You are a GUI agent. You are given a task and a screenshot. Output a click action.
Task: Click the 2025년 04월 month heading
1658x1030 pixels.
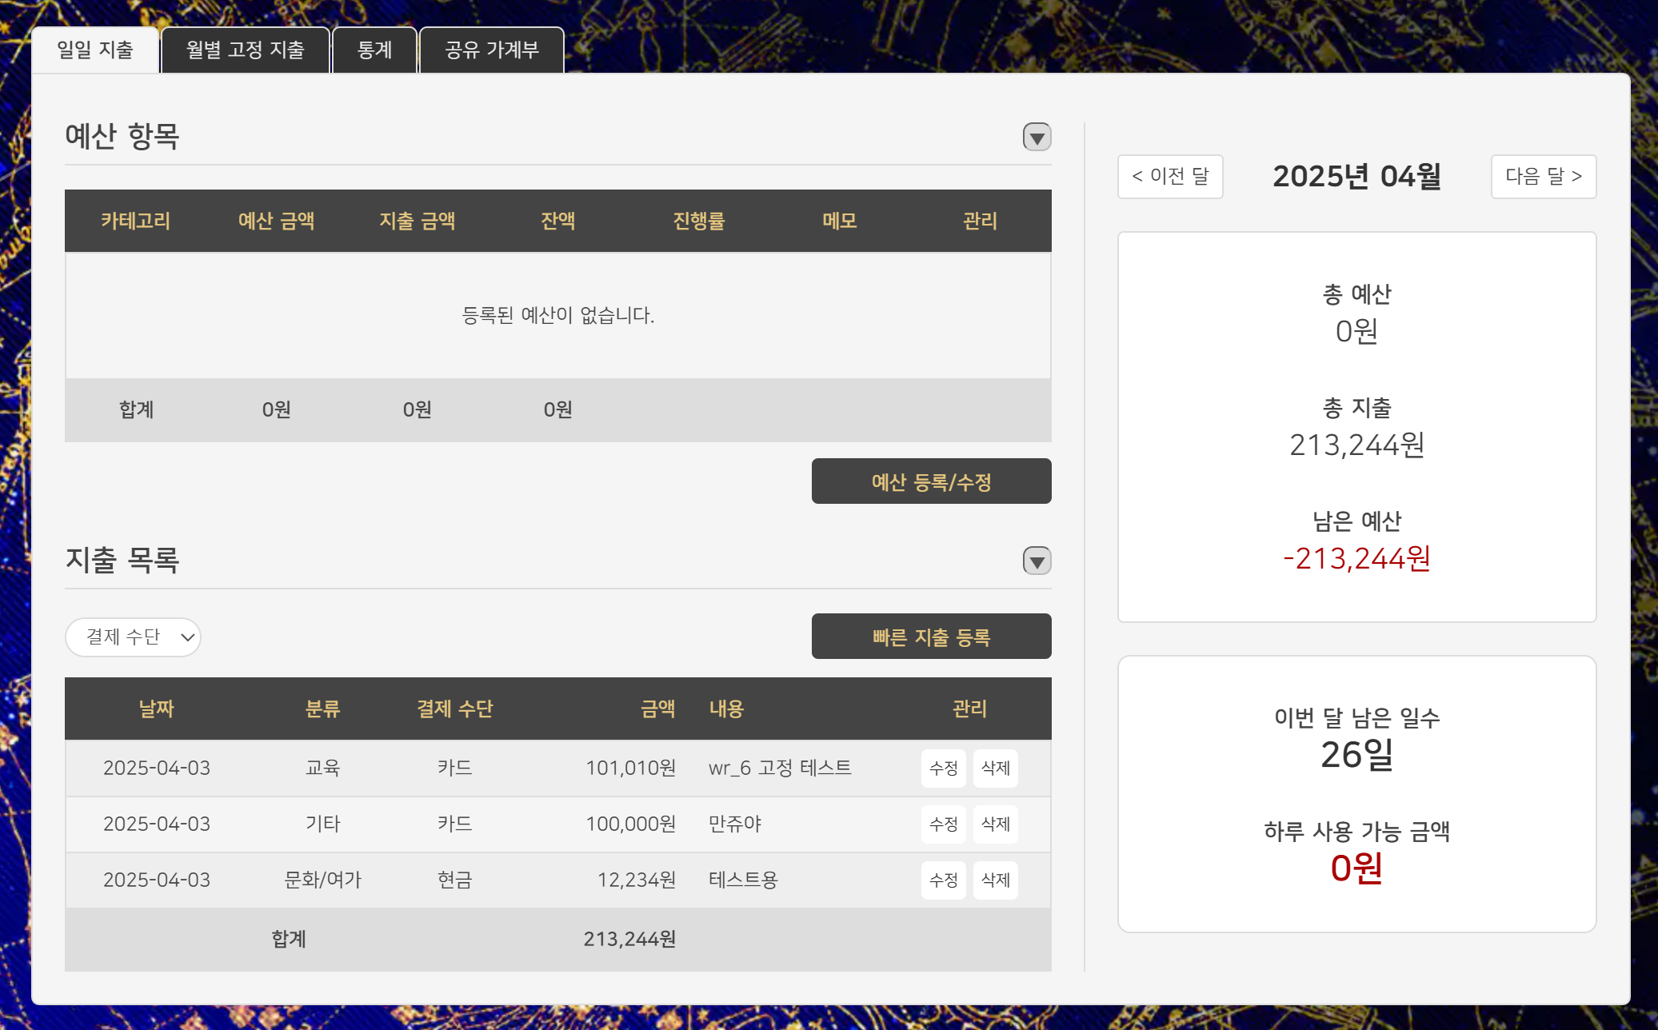tap(1356, 177)
